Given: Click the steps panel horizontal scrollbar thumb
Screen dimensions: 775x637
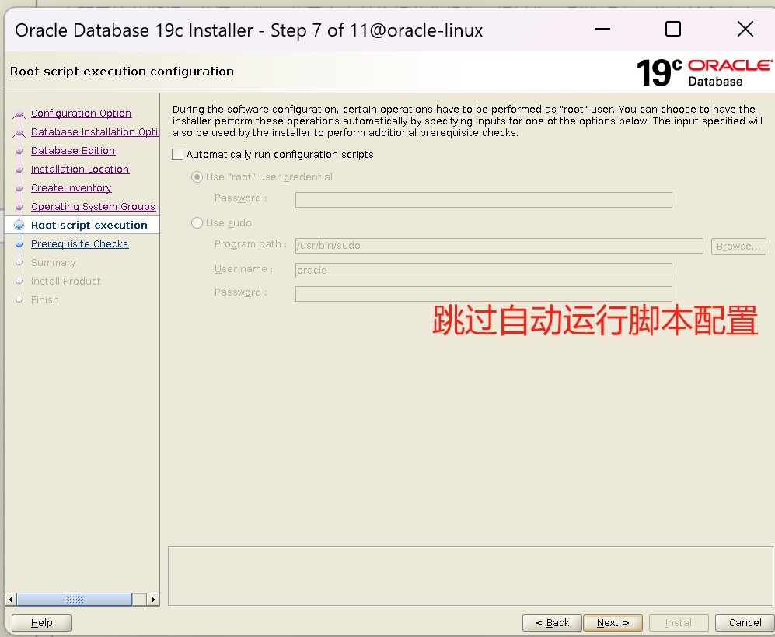Looking at the screenshot, I should (75, 600).
